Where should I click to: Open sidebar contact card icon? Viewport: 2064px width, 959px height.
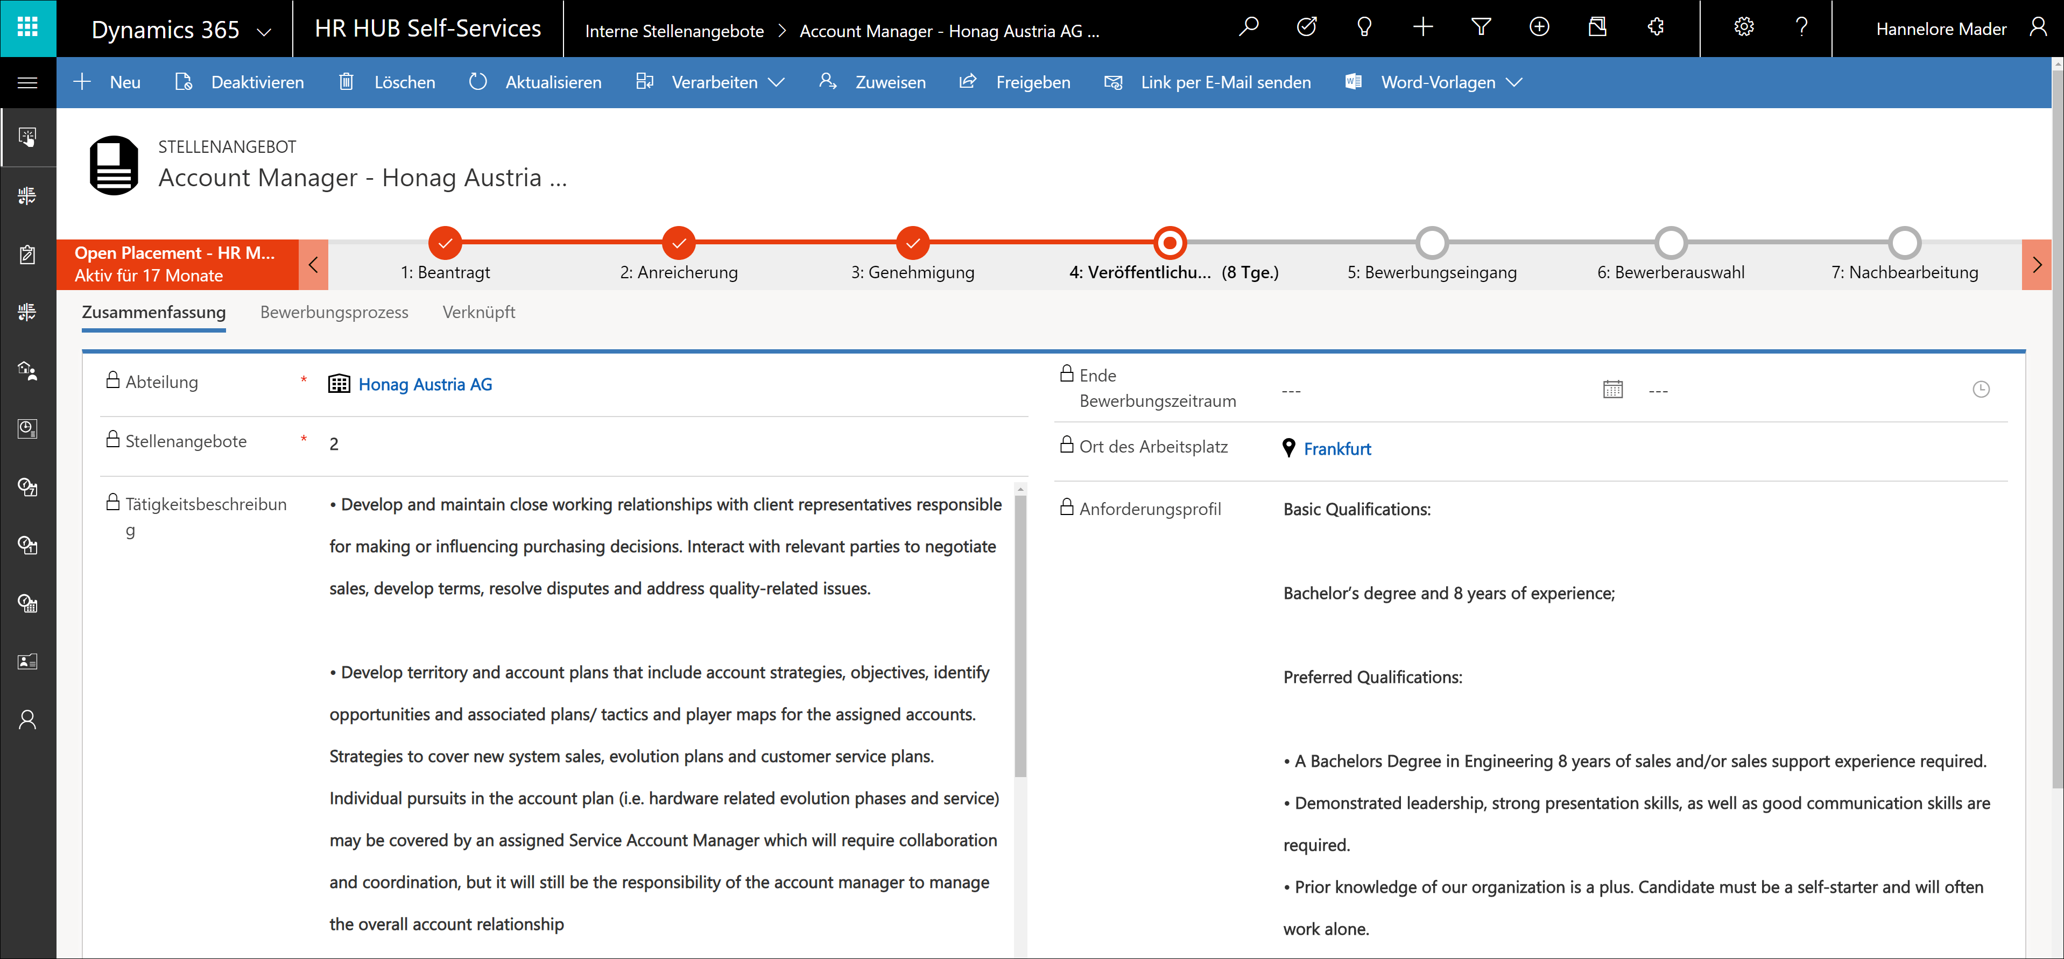[x=28, y=662]
